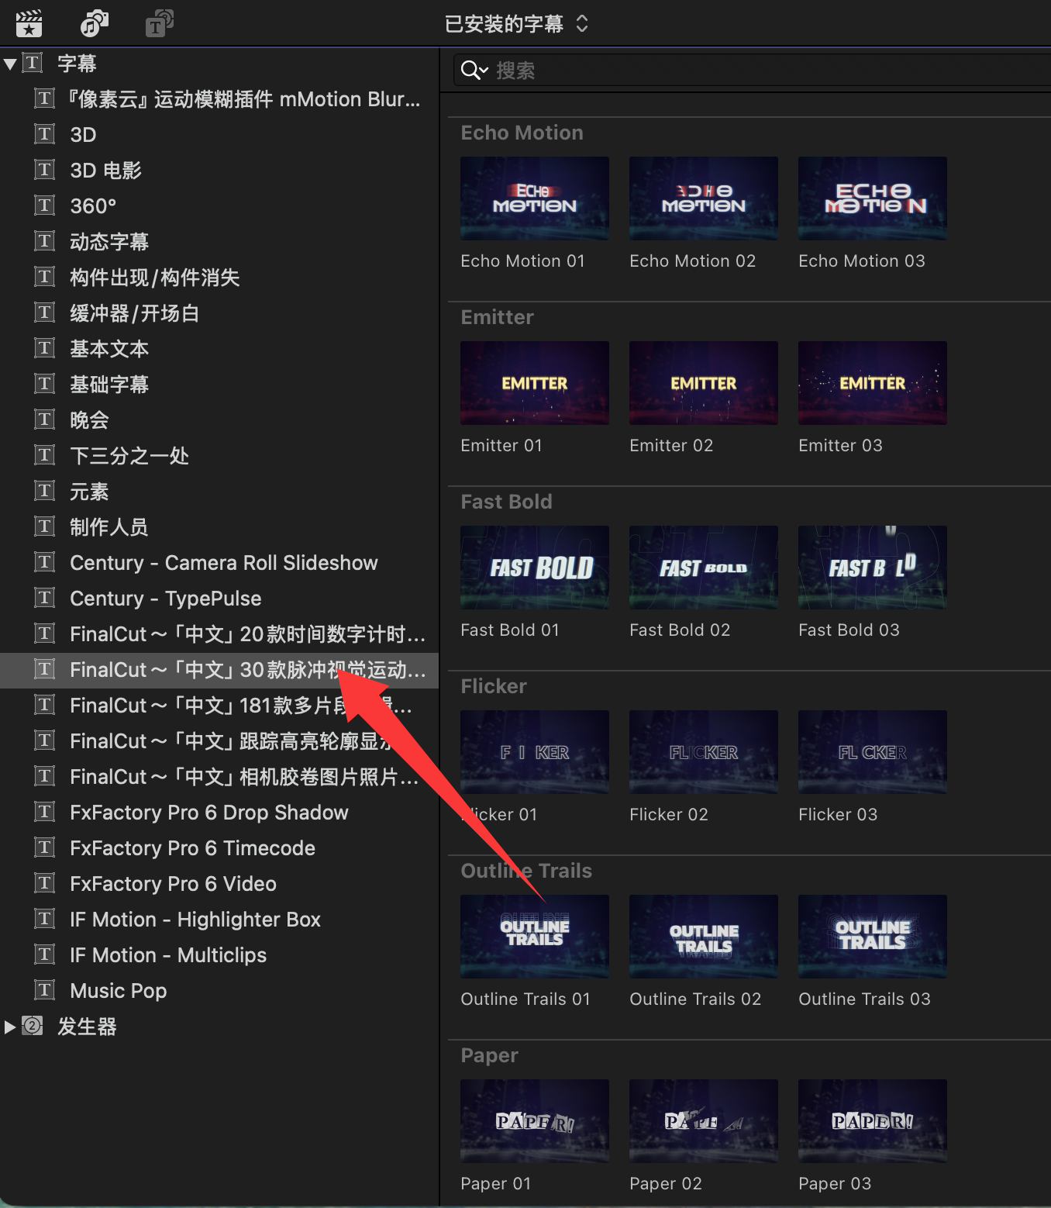Viewport: 1051px width, 1208px height.
Task: Select IF Motion - Highlighter Box category
Action: click(195, 920)
